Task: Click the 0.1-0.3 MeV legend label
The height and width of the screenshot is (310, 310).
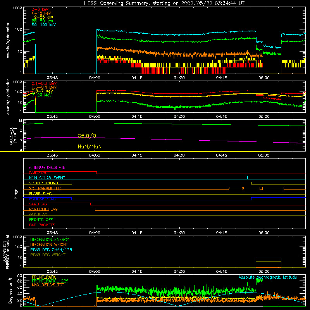Action: [44, 83]
